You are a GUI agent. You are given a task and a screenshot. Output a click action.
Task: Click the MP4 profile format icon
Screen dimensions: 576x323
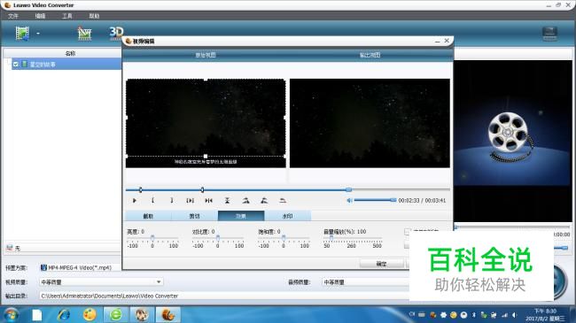click(x=43, y=267)
